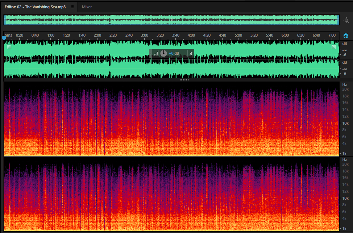The width and height of the screenshot is (353, 233).
Task: Click the HUD drag grip handle
Action: (151, 54)
